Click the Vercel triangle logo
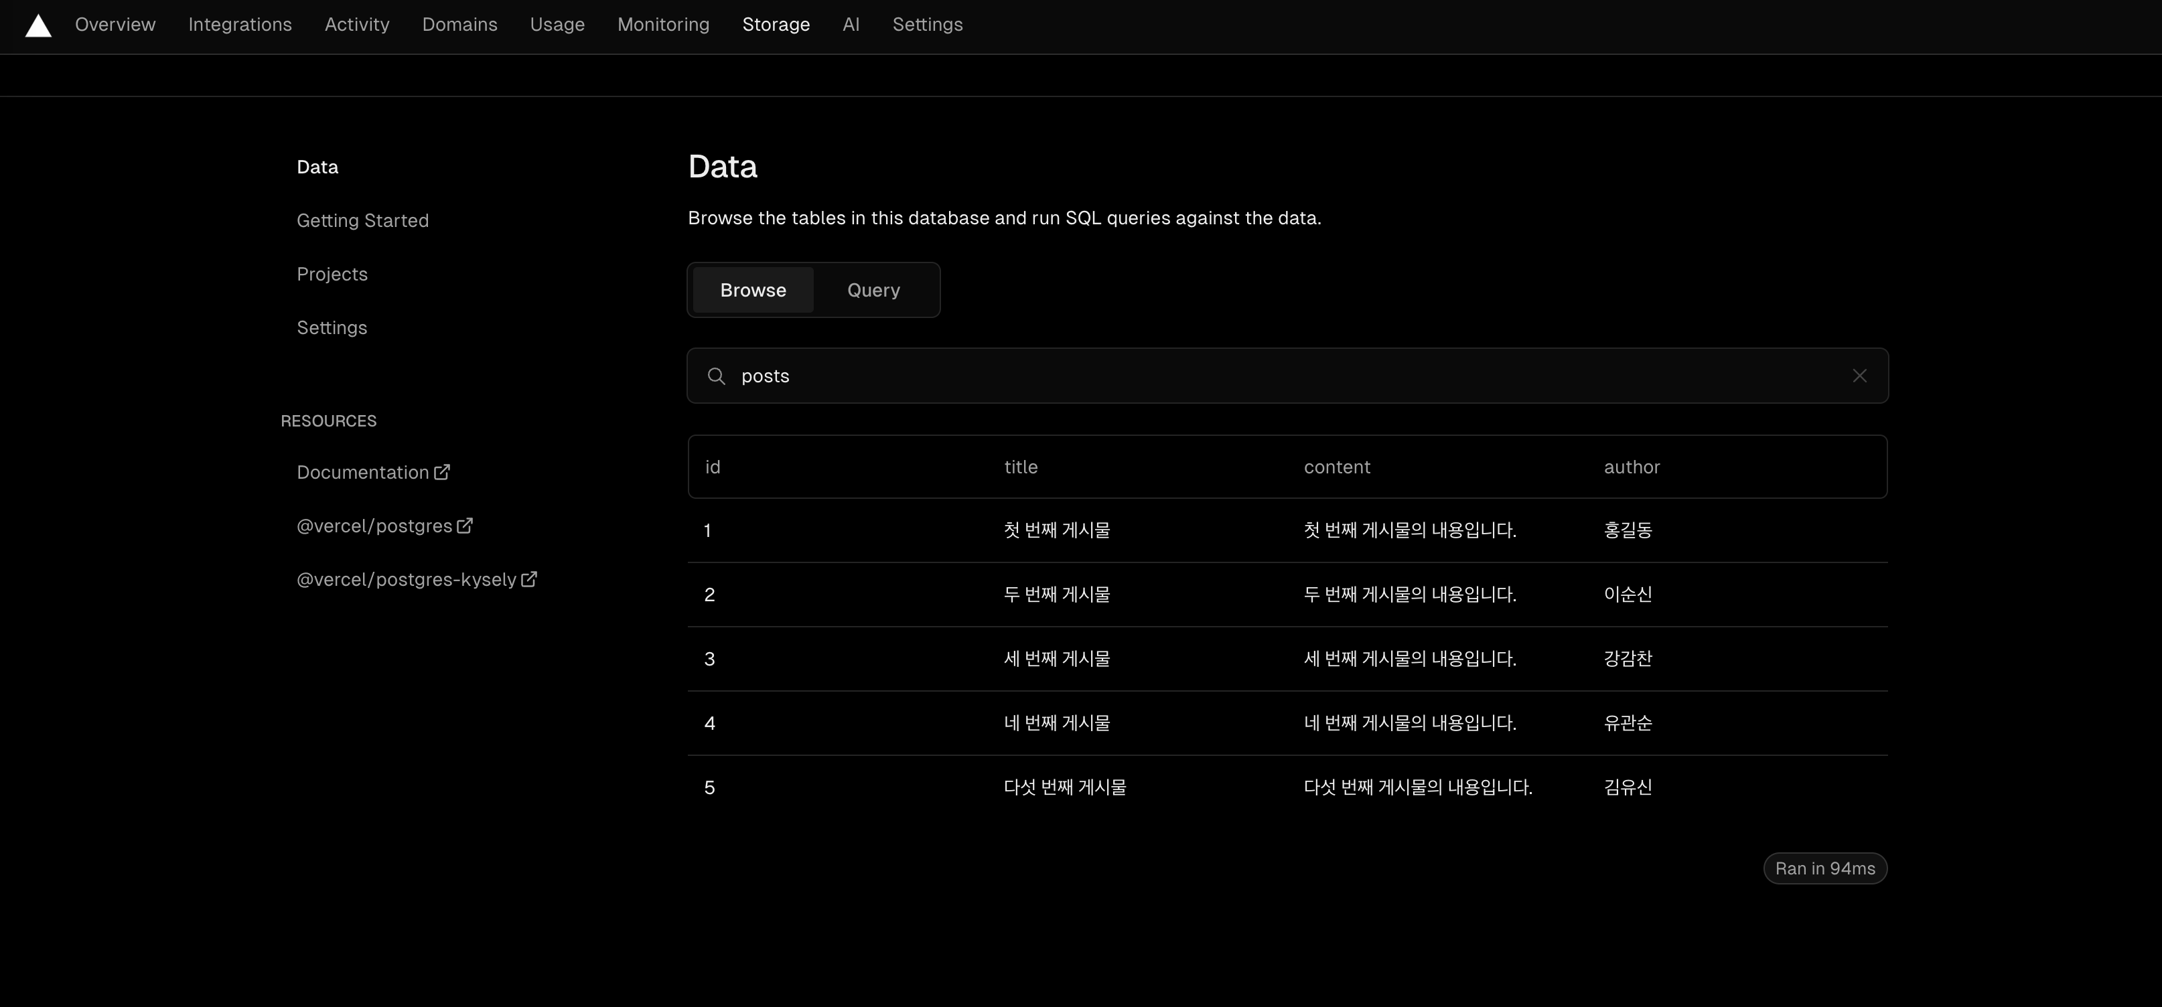The height and width of the screenshot is (1007, 2162). click(39, 26)
